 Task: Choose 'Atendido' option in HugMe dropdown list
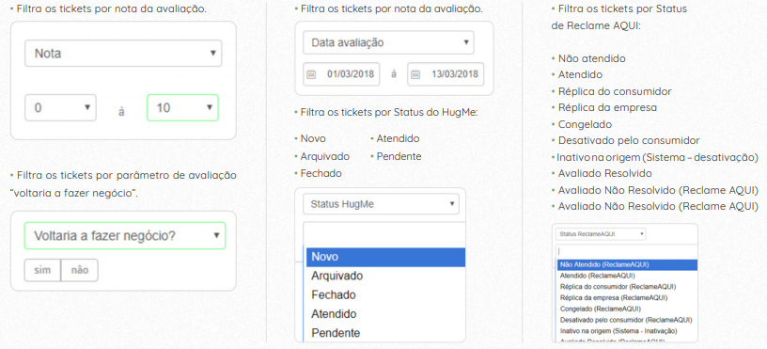tap(385, 314)
